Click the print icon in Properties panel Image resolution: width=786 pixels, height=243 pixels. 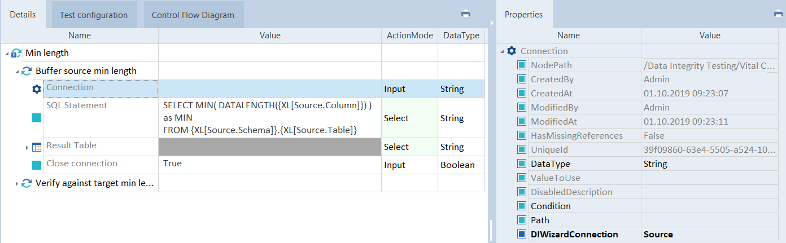coord(778,14)
